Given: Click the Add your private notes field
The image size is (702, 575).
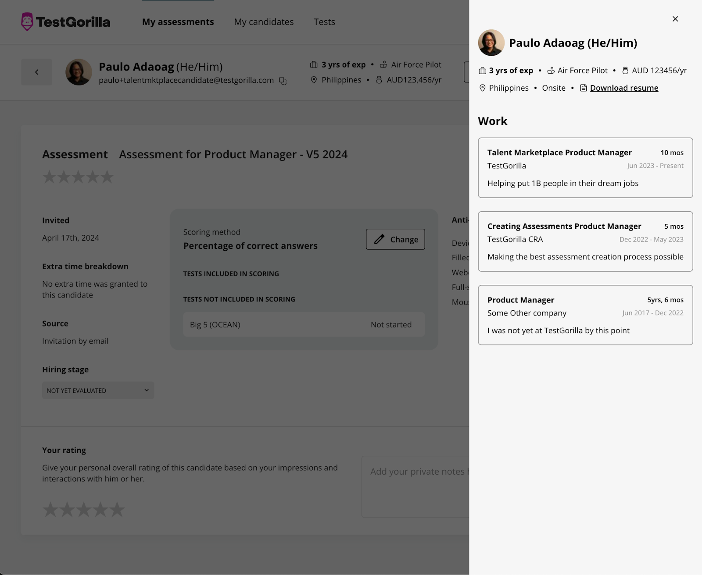Looking at the screenshot, I should point(415,486).
